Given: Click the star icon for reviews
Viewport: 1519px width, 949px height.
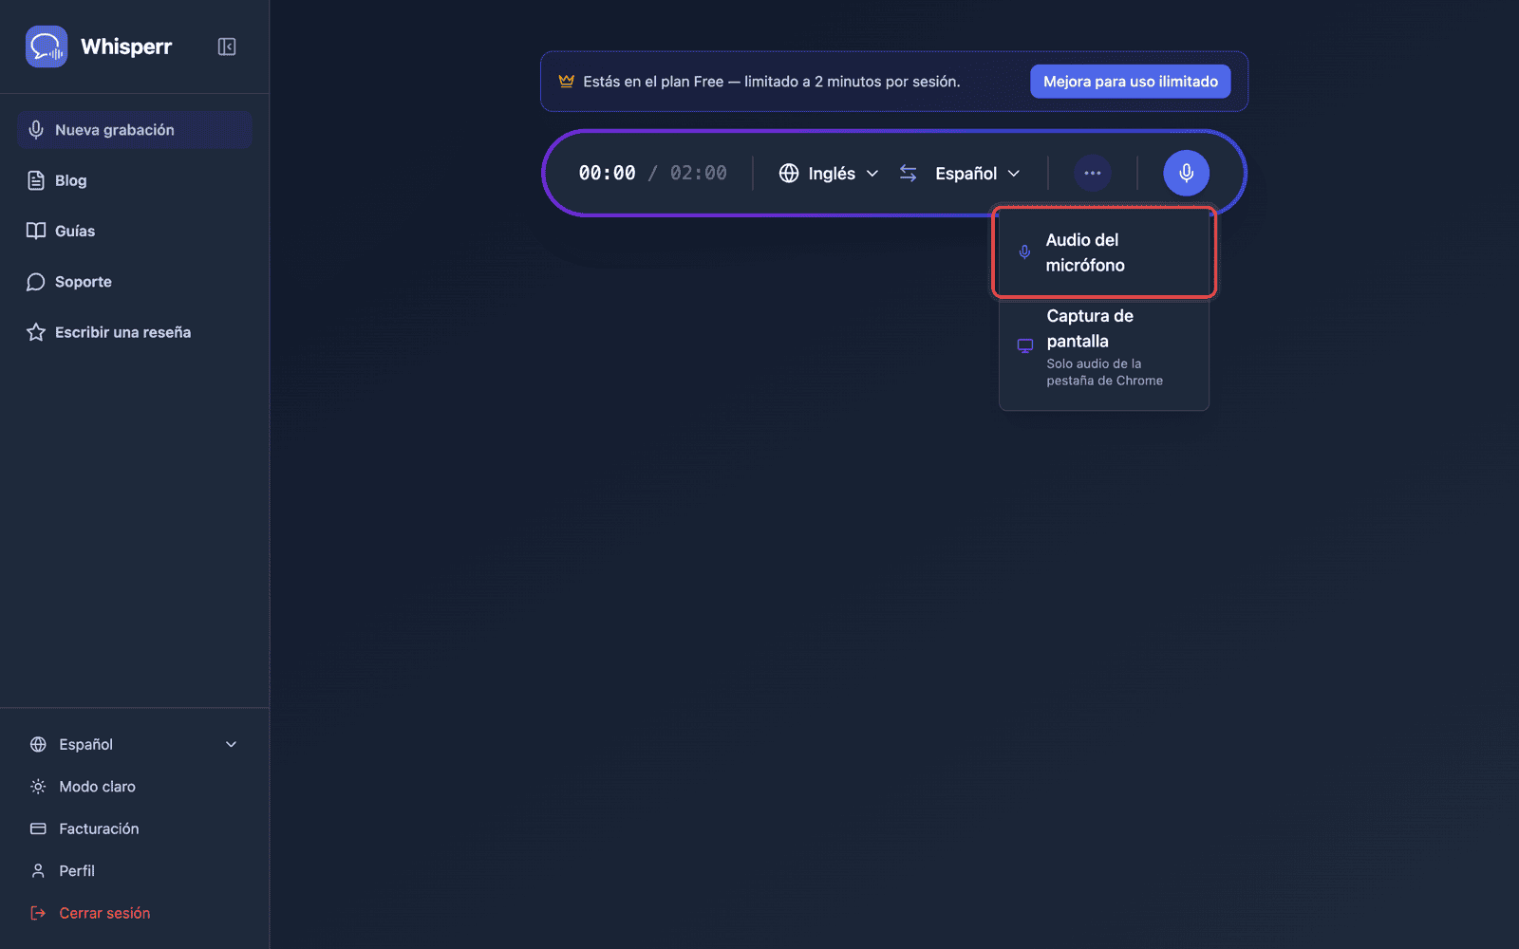Looking at the screenshot, I should 36,332.
